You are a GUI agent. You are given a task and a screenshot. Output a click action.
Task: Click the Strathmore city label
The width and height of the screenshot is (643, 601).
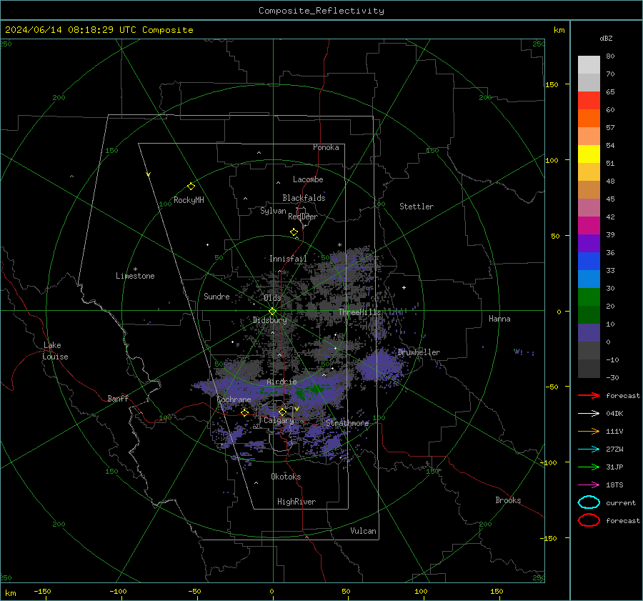tap(347, 423)
